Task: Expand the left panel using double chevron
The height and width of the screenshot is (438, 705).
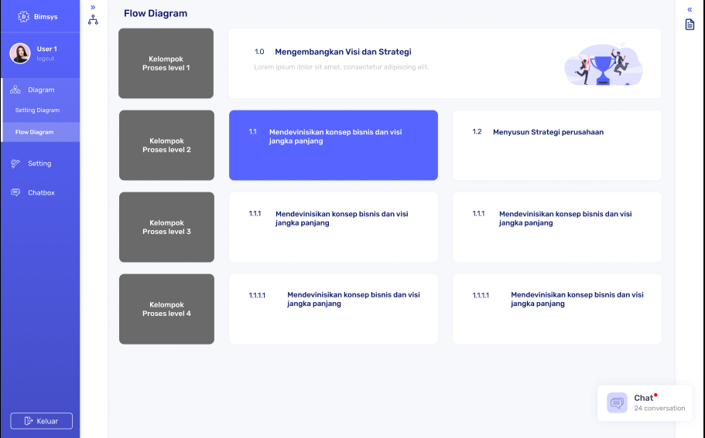Action: 93,7
